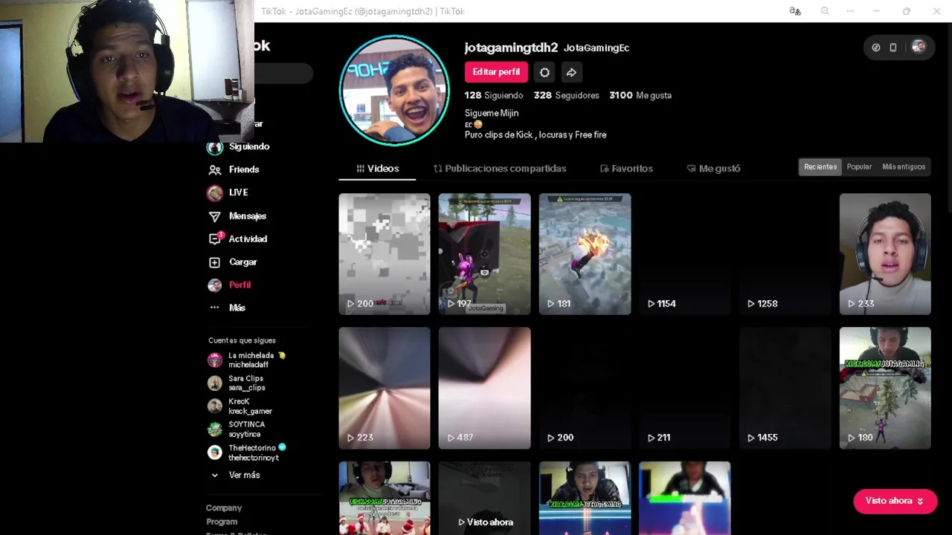Open the 128 Siguiendo list

point(494,95)
